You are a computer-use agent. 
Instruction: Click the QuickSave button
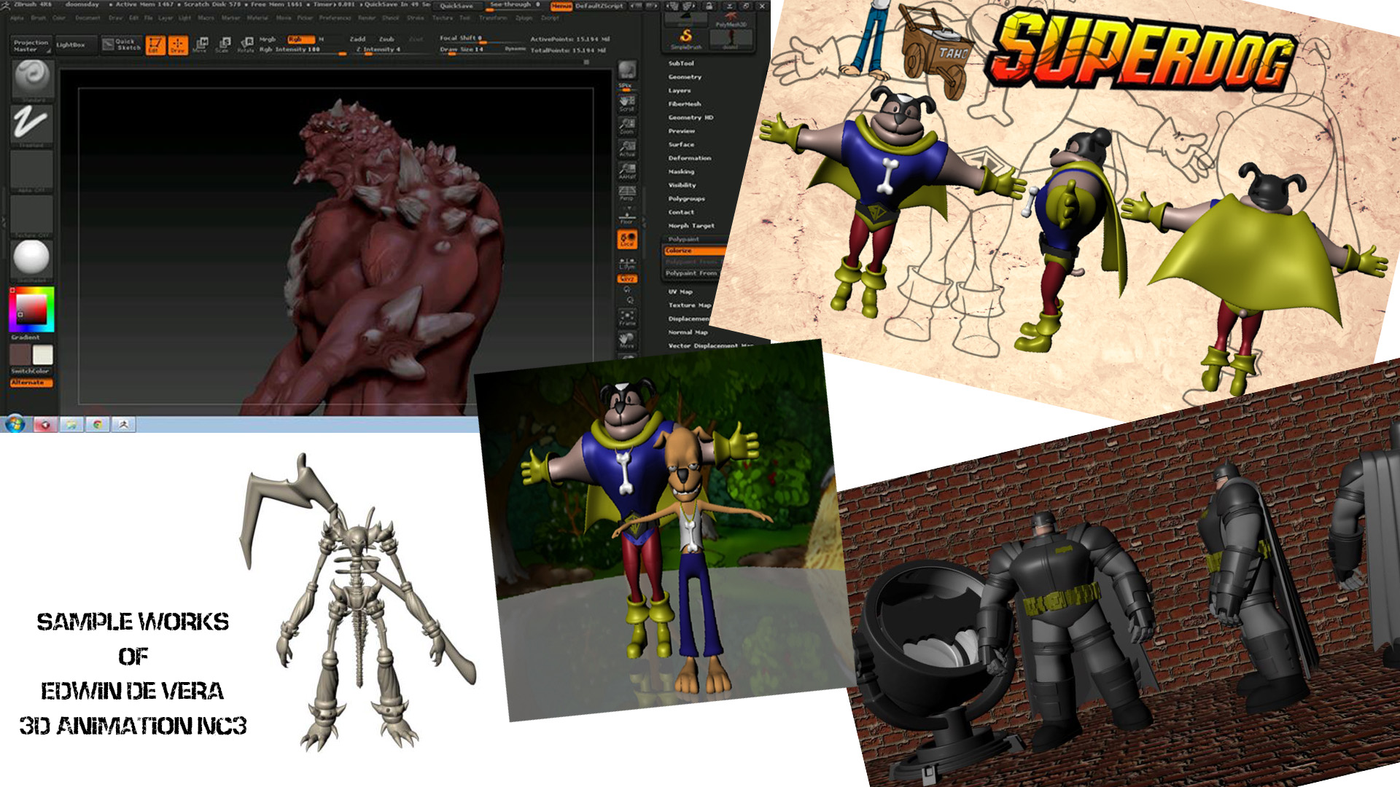tap(456, 6)
